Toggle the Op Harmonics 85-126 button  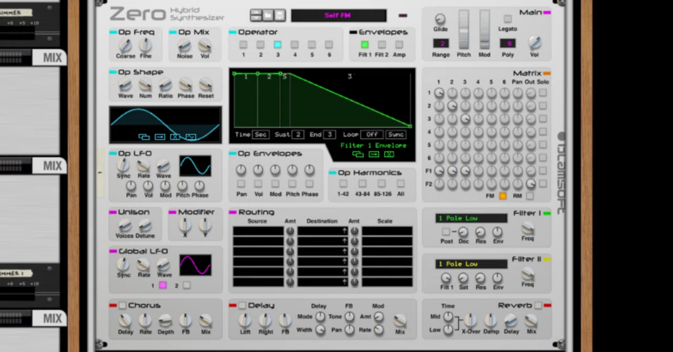point(382,184)
